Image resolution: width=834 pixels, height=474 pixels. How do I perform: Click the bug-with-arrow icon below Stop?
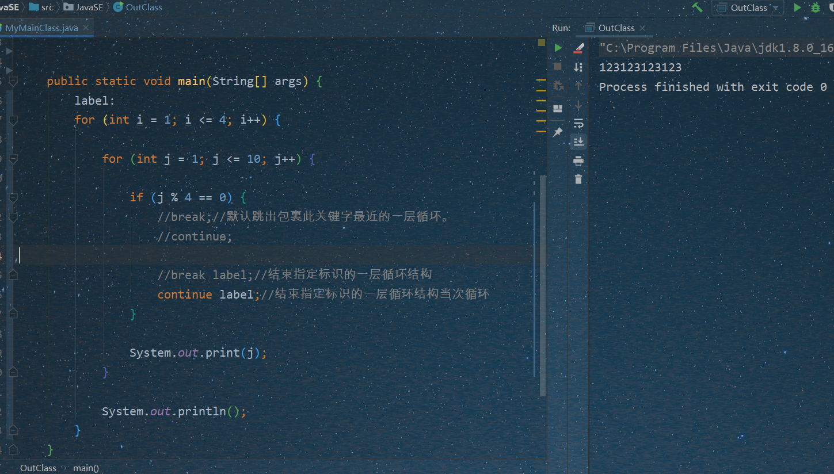[558, 86]
